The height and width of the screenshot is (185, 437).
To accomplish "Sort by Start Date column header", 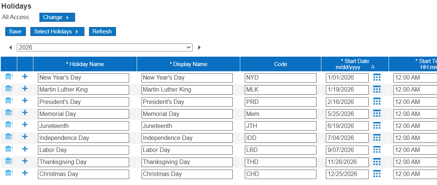I will (355, 64).
